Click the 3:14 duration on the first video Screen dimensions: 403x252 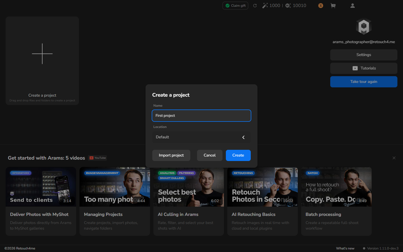tap(67, 201)
